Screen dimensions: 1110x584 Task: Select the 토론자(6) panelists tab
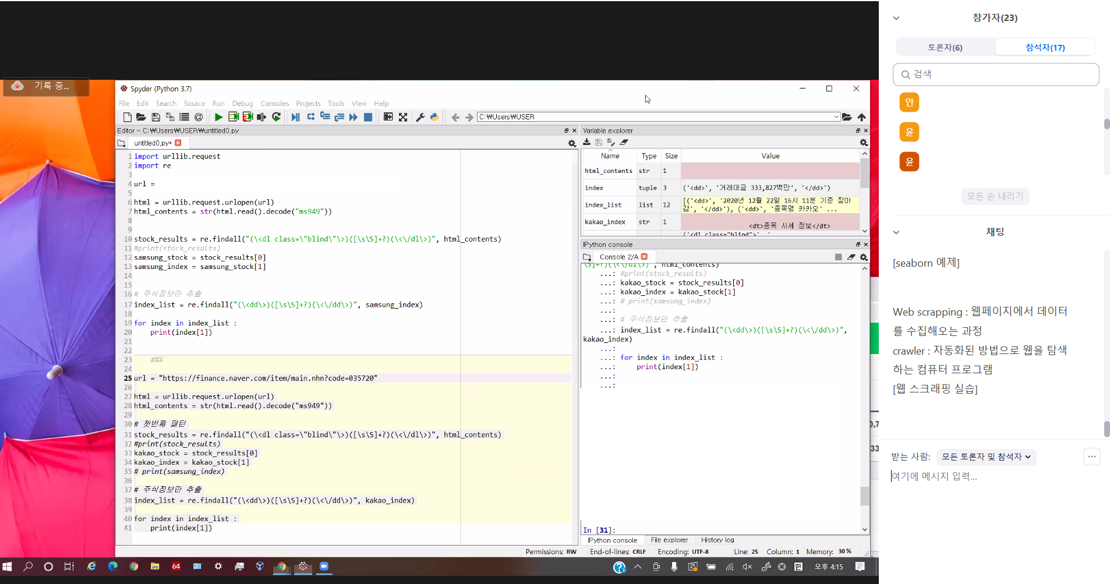coord(945,48)
